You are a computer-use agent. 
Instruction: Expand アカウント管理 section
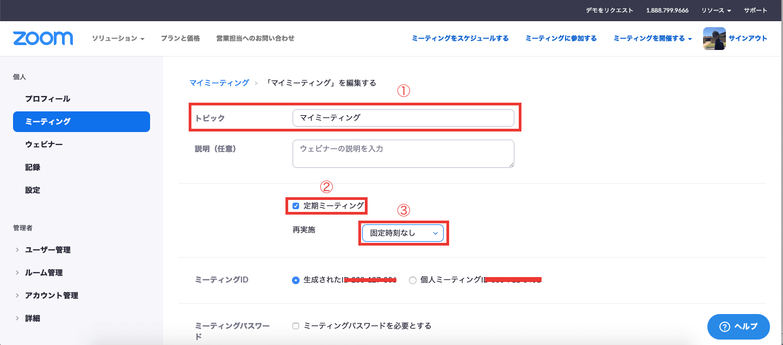(52, 296)
